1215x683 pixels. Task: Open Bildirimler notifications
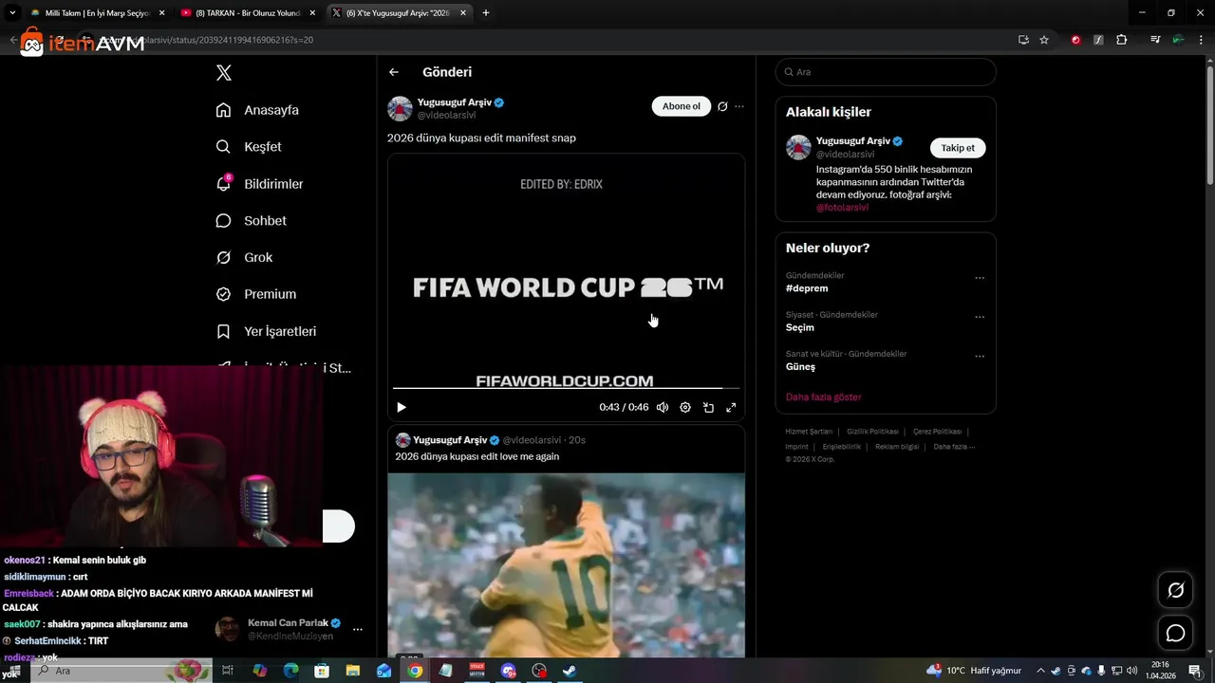(x=259, y=184)
